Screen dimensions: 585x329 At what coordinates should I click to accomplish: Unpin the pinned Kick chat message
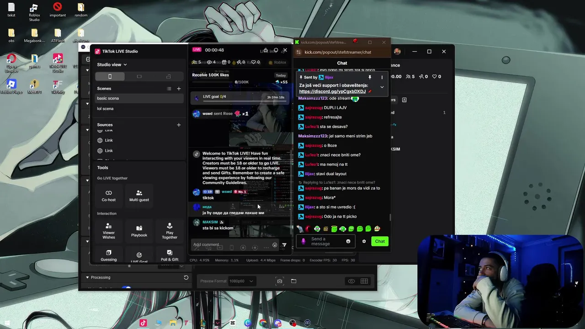370,77
